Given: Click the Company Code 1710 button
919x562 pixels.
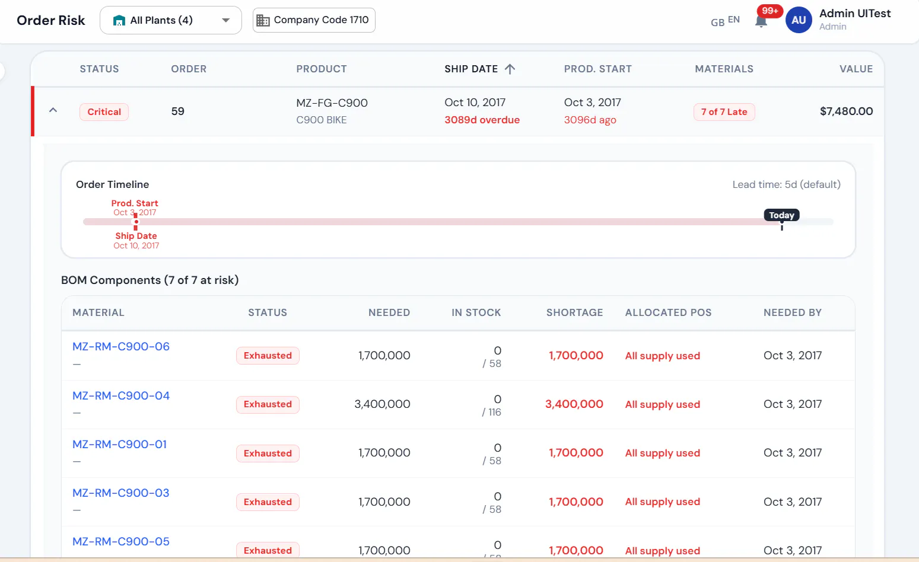Looking at the screenshot, I should coord(314,20).
